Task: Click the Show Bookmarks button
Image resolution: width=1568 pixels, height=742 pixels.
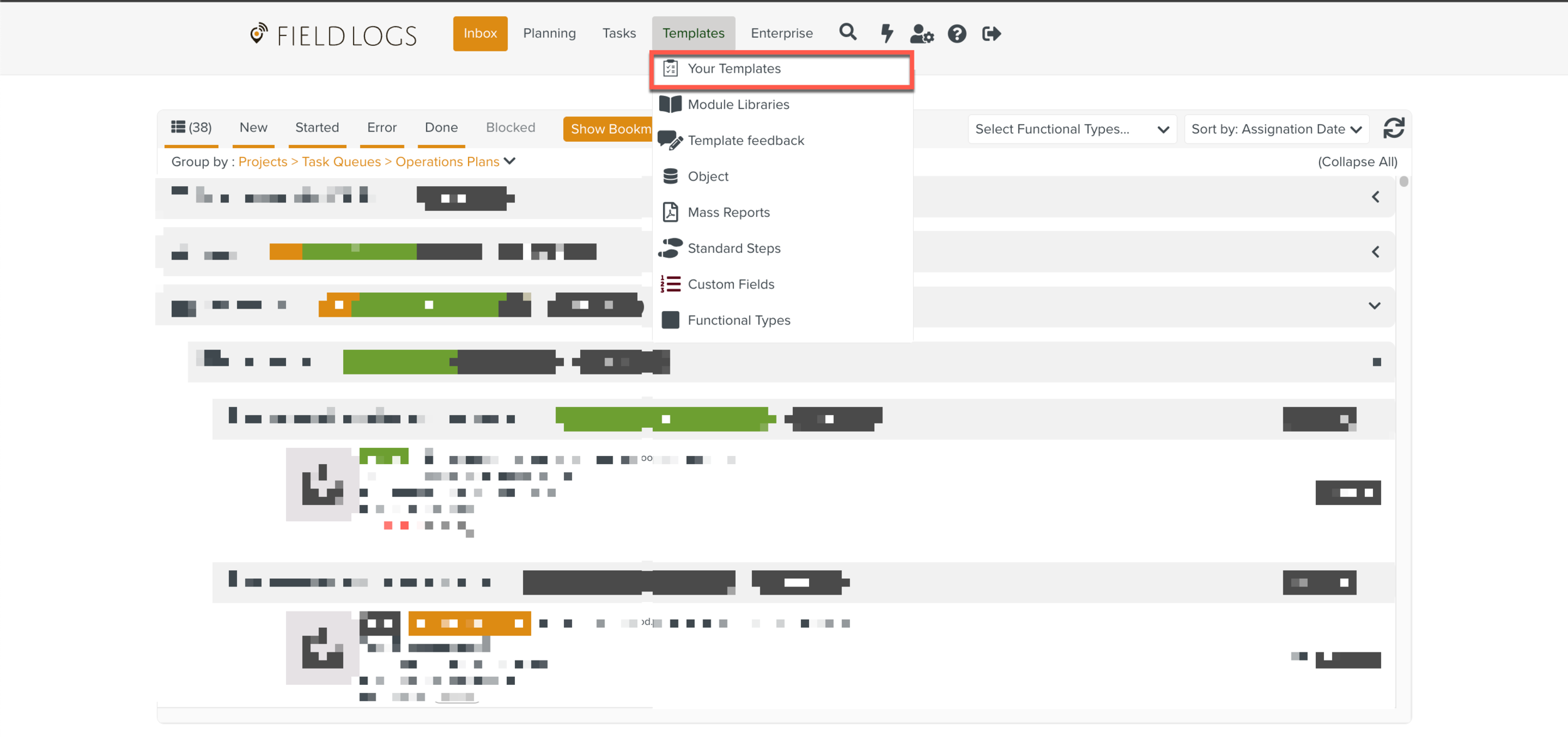Action: click(608, 129)
